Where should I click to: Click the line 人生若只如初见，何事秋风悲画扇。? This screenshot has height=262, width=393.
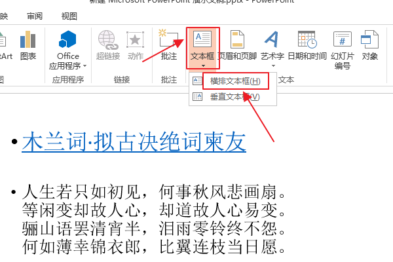154,192
